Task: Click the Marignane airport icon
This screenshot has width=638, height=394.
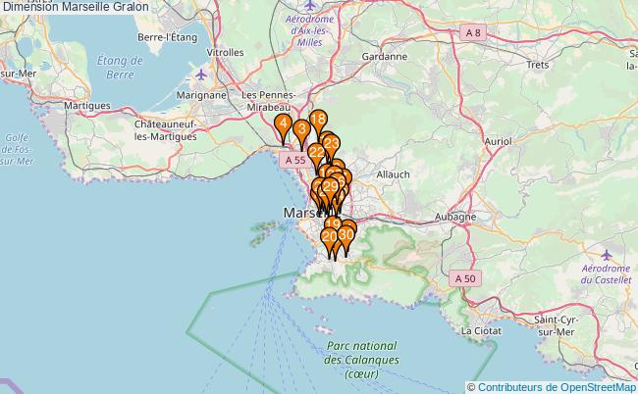Action: click(x=202, y=74)
